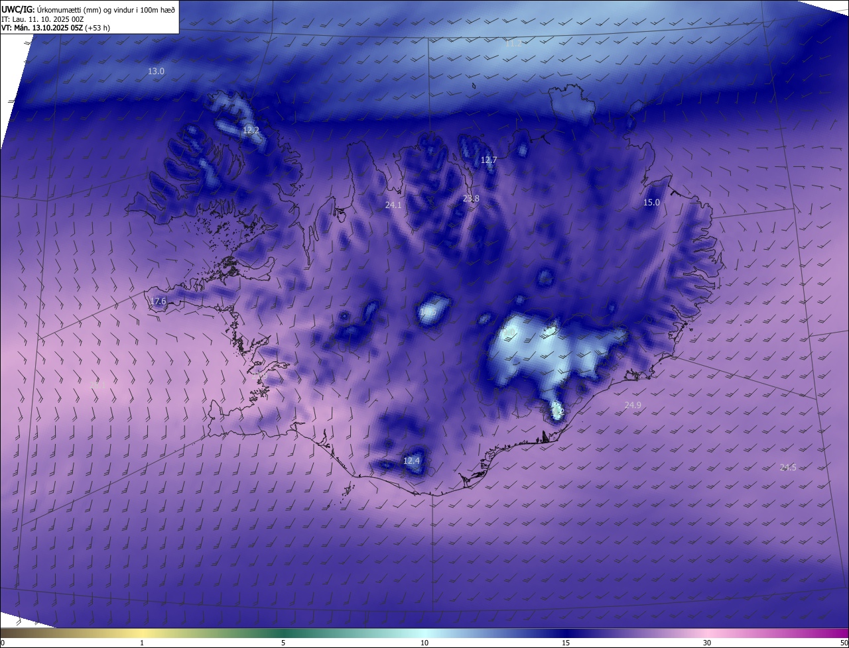Click the 0 tick label on the colorbar
The height and width of the screenshot is (648, 849).
(3, 643)
